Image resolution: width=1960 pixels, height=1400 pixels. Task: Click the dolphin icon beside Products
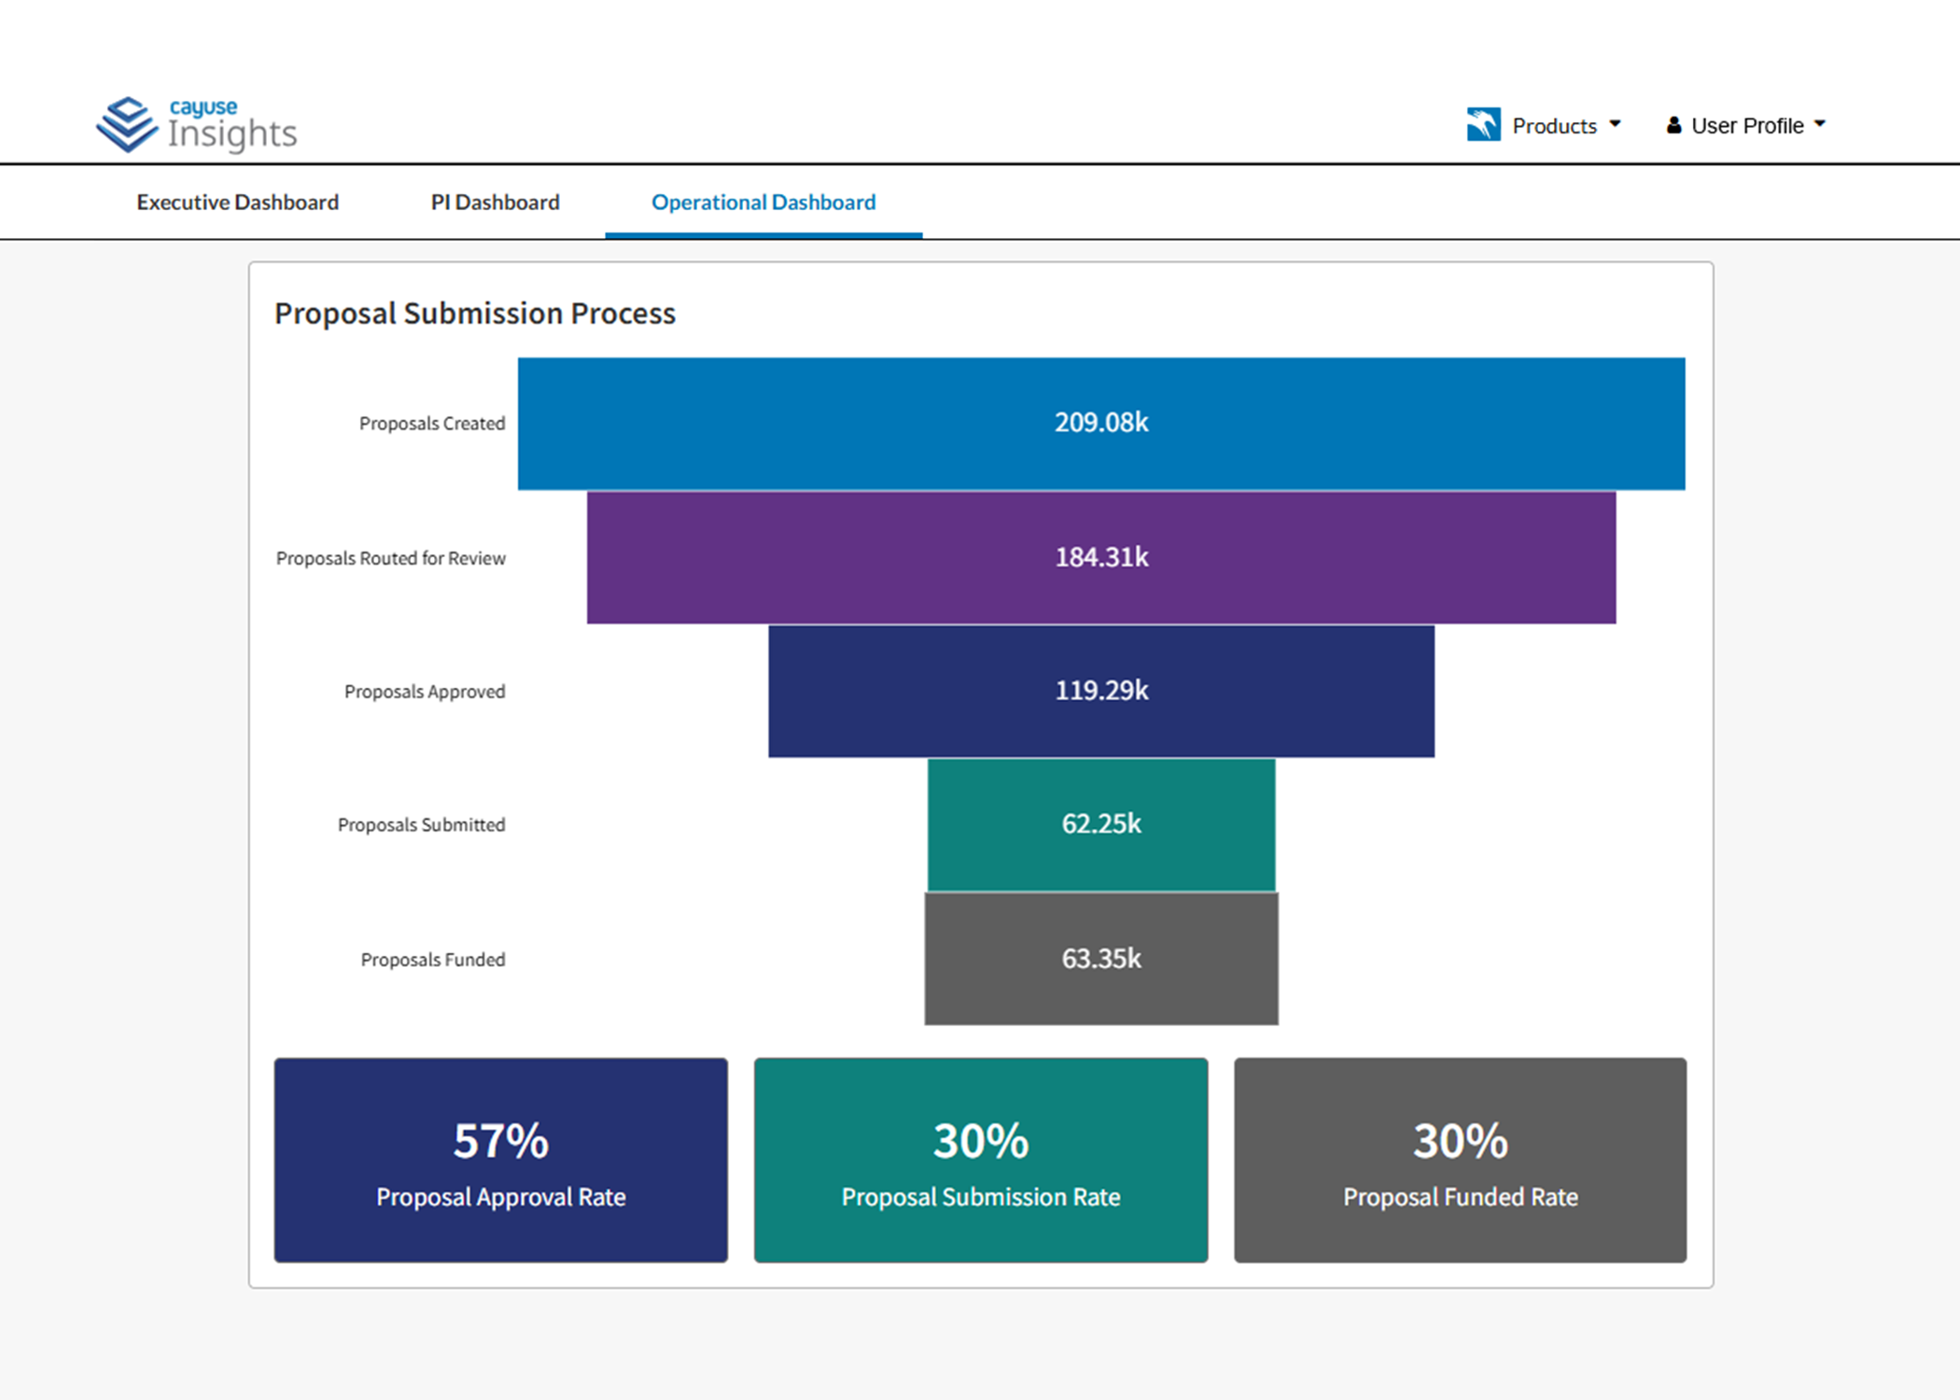click(1482, 124)
